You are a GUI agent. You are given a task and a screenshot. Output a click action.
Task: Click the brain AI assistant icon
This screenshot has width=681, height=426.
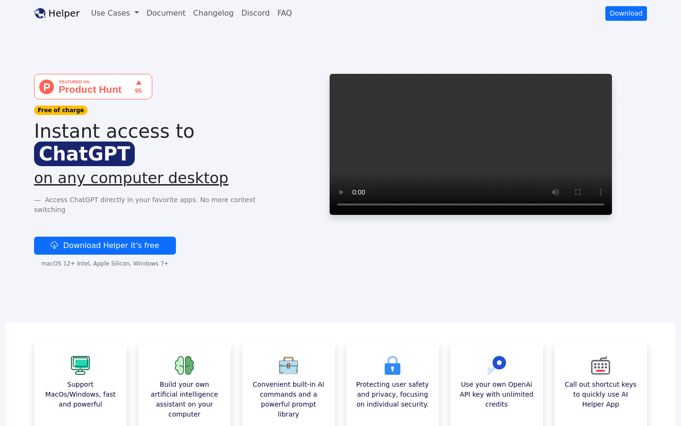tap(184, 365)
